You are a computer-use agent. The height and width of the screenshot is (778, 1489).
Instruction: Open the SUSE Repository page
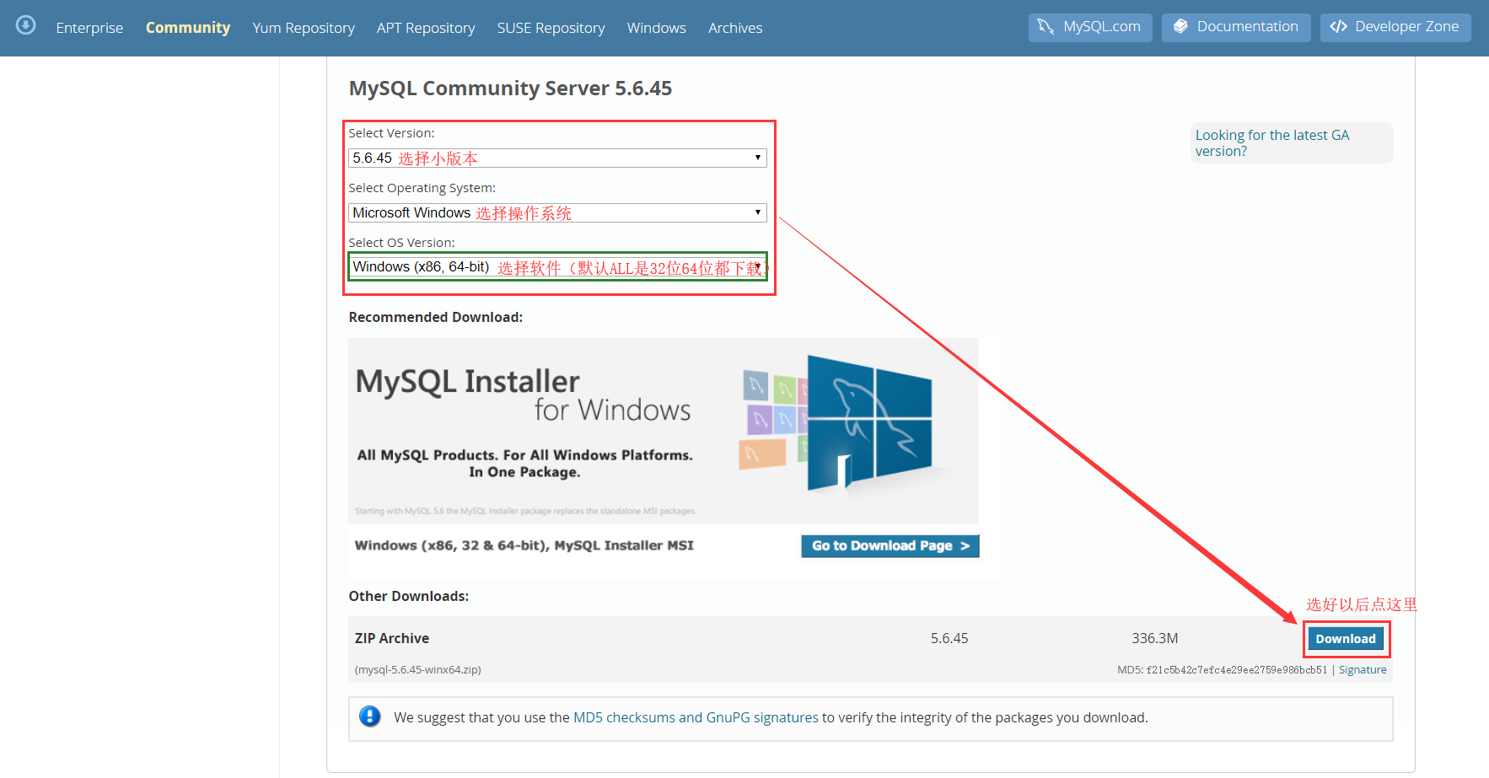click(551, 28)
